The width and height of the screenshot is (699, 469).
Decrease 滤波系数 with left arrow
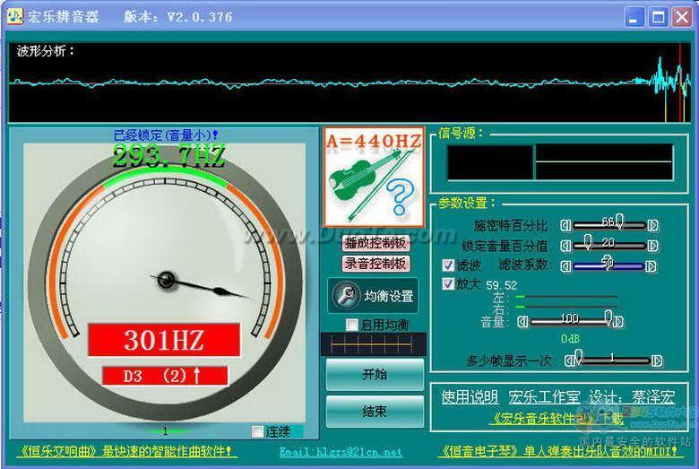pos(565,266)
